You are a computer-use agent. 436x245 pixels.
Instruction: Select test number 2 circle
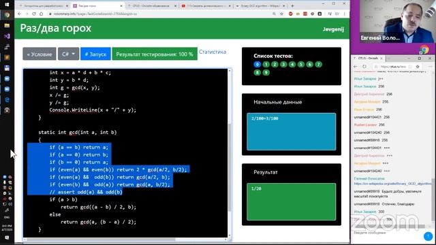tap(275, 65)
